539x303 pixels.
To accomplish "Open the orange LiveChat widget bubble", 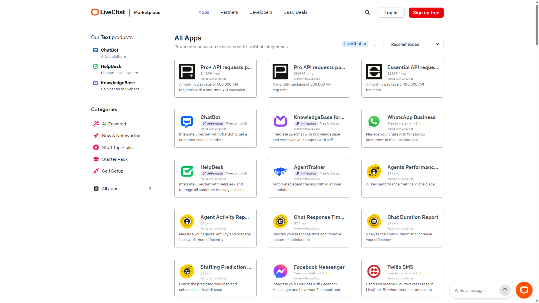I will click(x=524, y=290).
